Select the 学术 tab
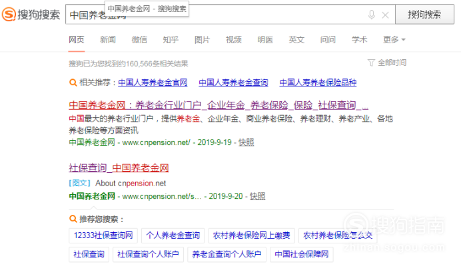Screen dimensions: 461x270 point(360,40)
